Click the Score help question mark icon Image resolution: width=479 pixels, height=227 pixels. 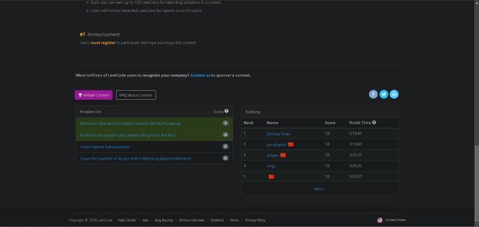pos(226,111)
